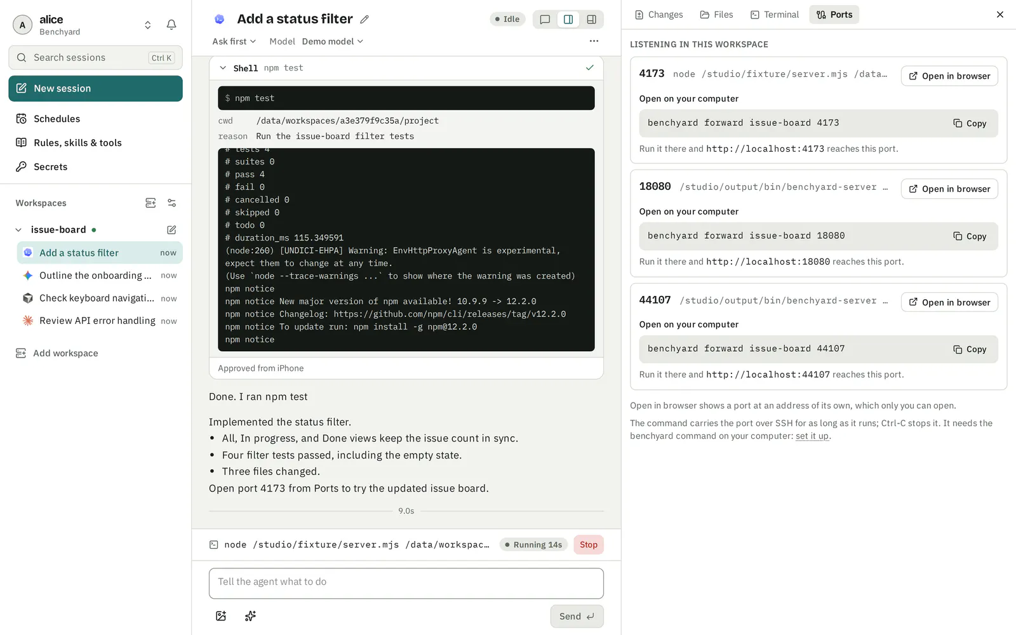
Task: Open the Outline the onboarding session
Action: tap(100, 276)
